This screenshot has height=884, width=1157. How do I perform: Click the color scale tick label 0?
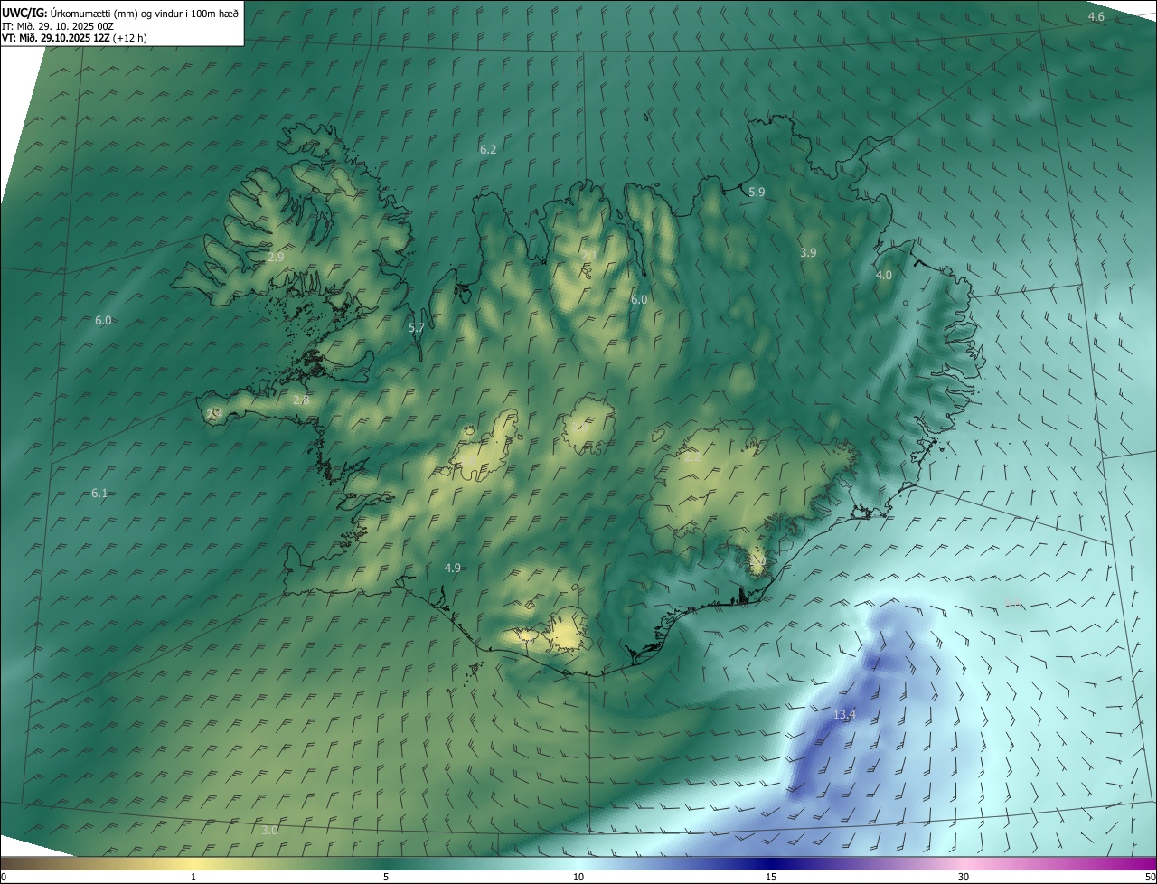(4, 877)
